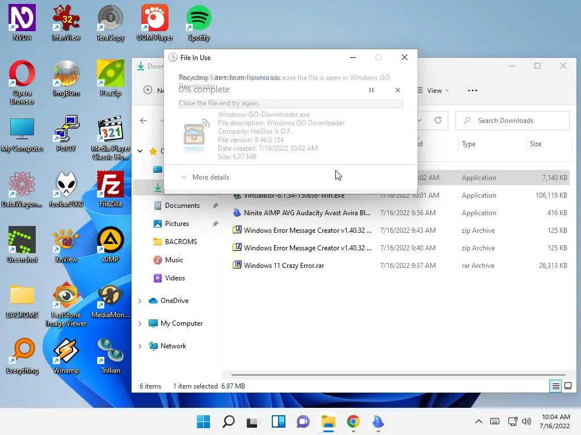Launch PuTTY from the desktop
The image size is (581, 435).
66,134
